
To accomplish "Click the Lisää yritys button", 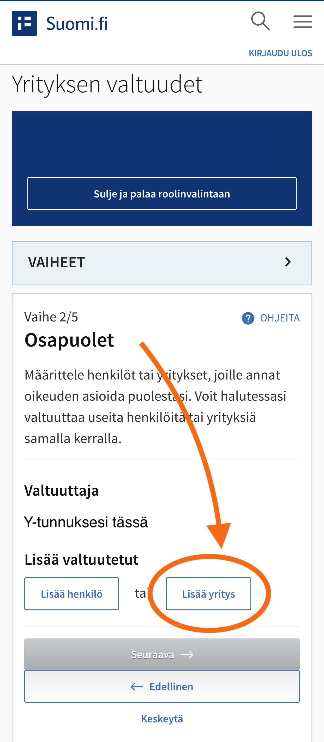I will (x=208, y=594).
